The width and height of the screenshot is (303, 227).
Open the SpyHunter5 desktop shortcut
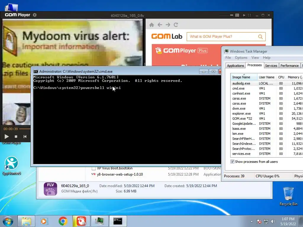[12, 166]
